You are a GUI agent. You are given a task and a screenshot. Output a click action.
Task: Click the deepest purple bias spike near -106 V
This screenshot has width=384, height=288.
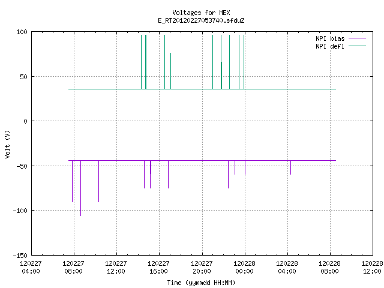point(80,188)
